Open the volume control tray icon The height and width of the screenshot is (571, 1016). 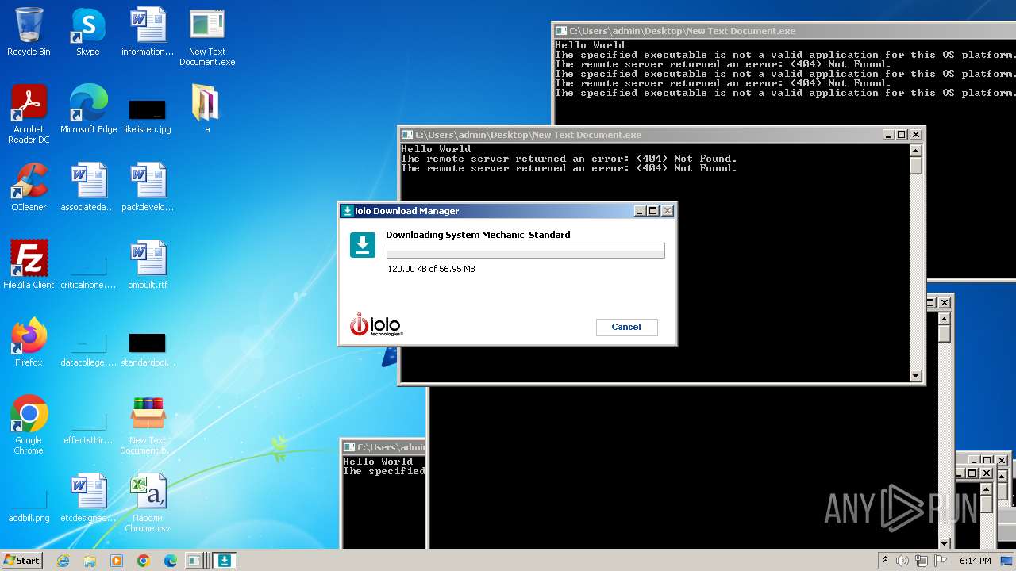pos(902,561)
